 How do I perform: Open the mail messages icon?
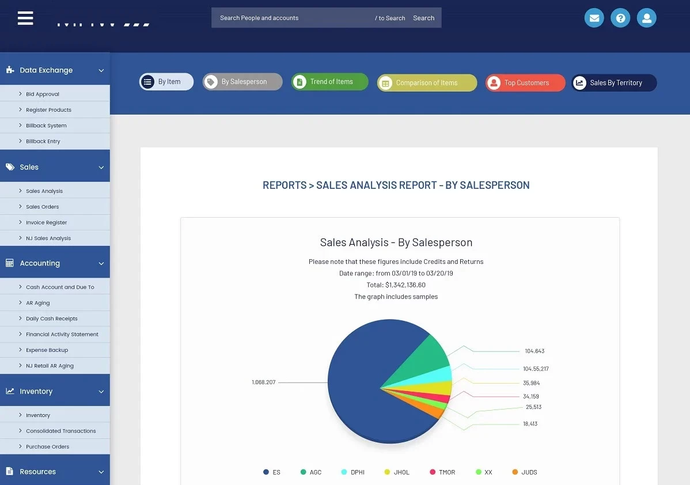coord(594,18)
